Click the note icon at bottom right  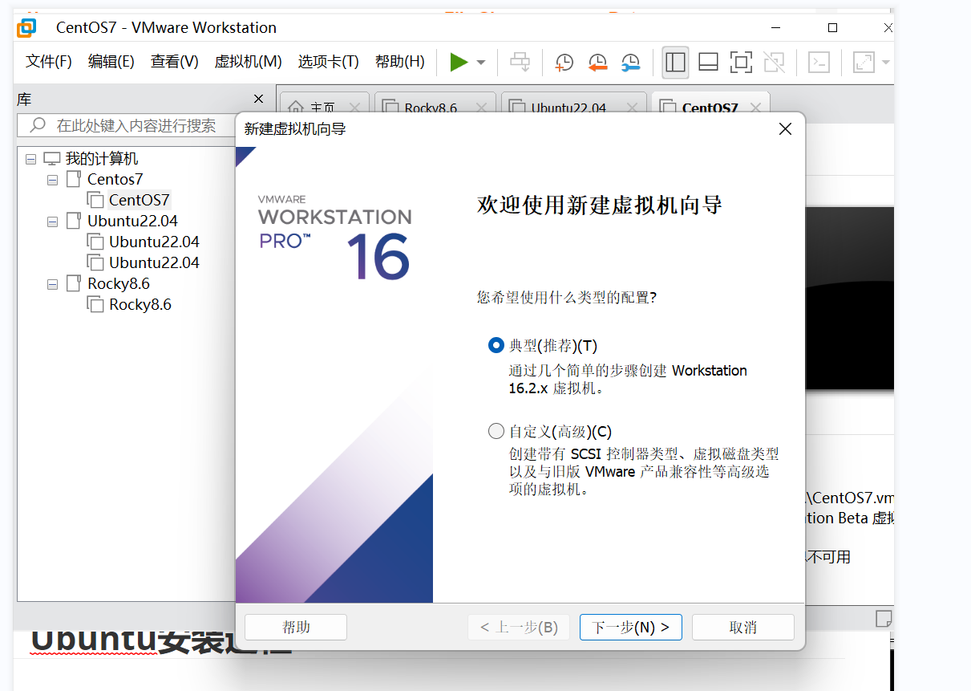click(x=883, y=618)
